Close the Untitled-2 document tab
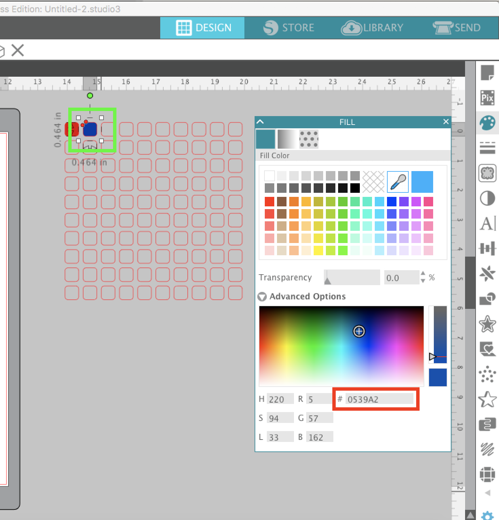 pos(18,51)
